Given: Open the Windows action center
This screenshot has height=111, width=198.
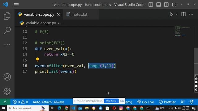Looking at the screenshot, I should click(193, 108).
